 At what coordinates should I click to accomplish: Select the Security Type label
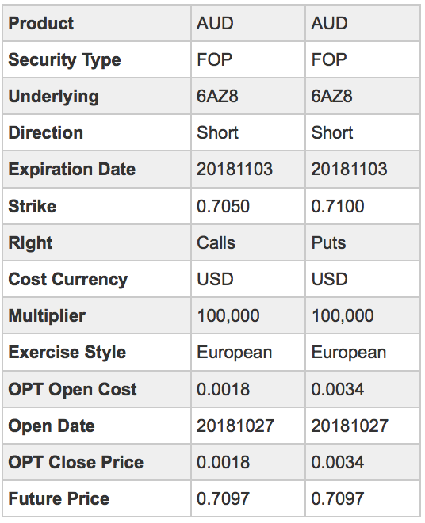[64, 60]
